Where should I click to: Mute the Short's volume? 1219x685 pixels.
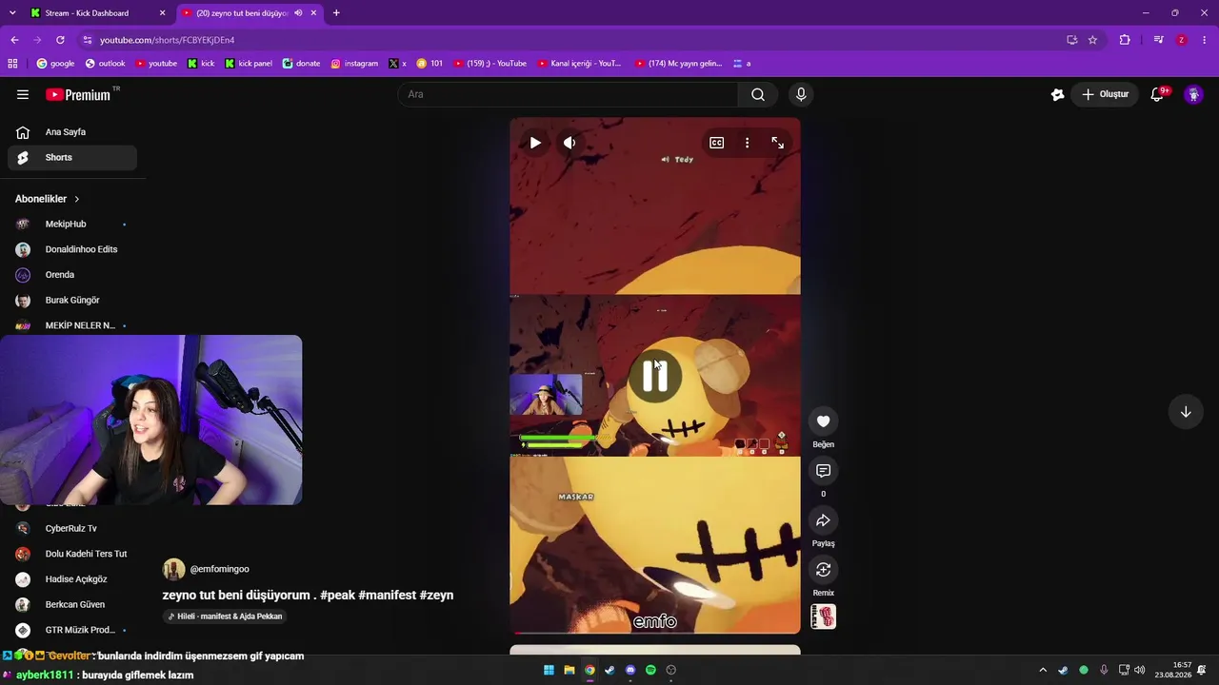coord(570,143)
